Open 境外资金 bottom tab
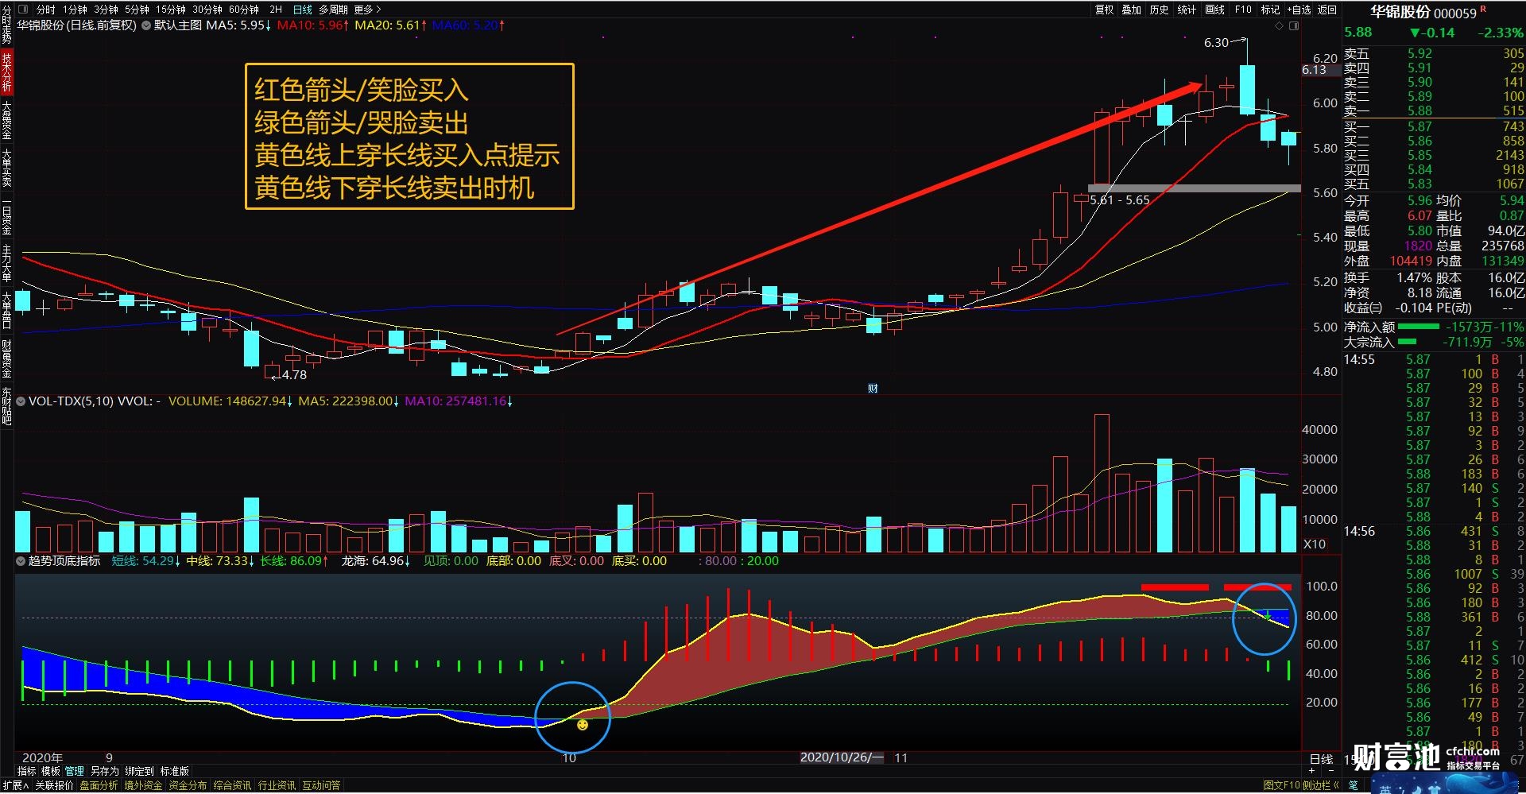Viewport: 1526px width, 794px height. 143,785
